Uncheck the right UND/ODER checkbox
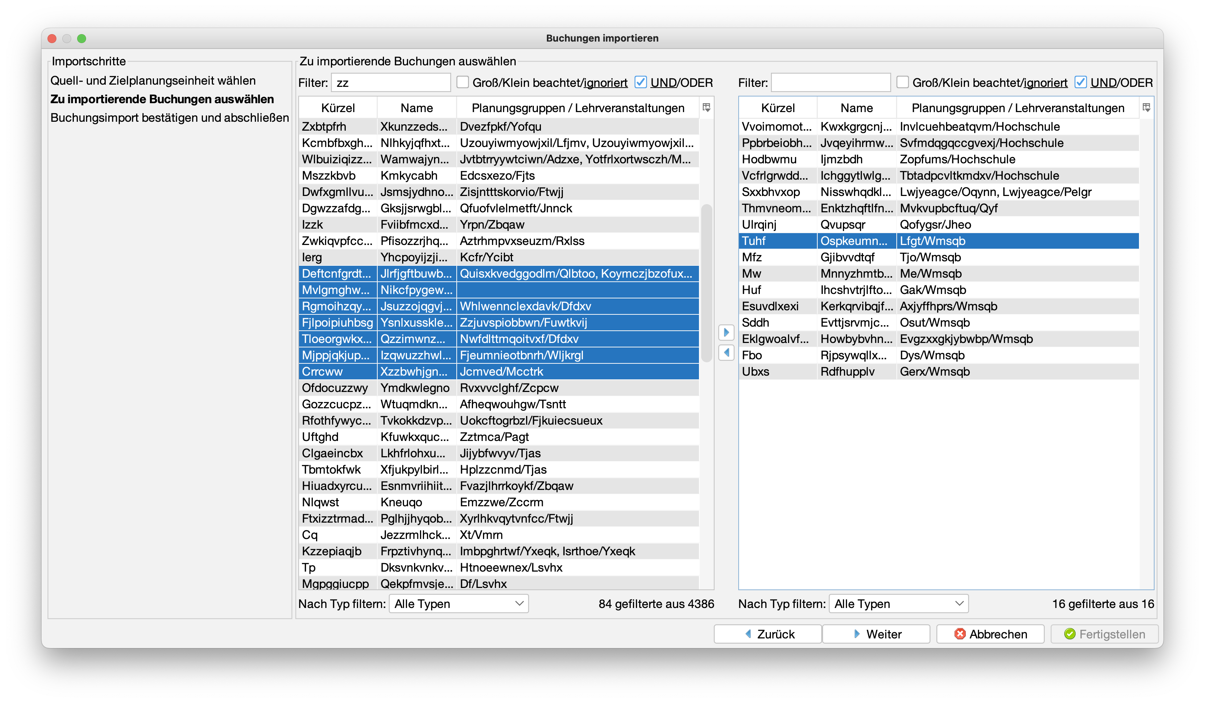Viewport: 1205px width, 703px height. point(1080,82)
